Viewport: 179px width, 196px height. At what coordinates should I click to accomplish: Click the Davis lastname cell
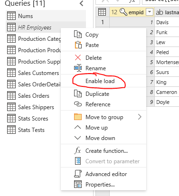point(167,22)
